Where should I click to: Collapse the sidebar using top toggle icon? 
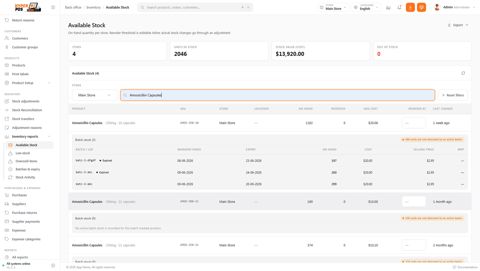tap(53, 7)
